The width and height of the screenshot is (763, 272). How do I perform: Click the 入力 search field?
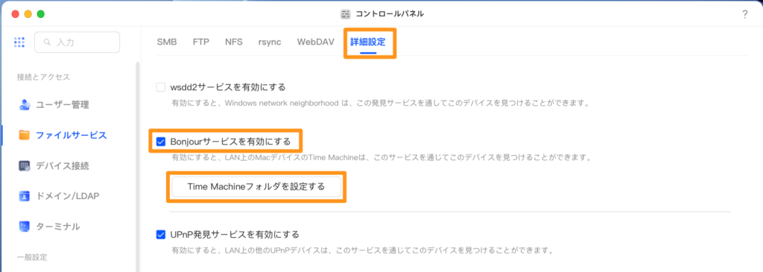(77, 42)
